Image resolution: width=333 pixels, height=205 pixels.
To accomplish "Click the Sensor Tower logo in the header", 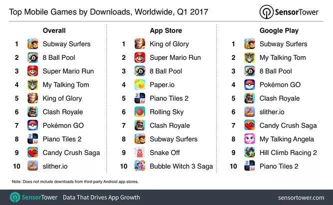I will (x=289, y=12).
